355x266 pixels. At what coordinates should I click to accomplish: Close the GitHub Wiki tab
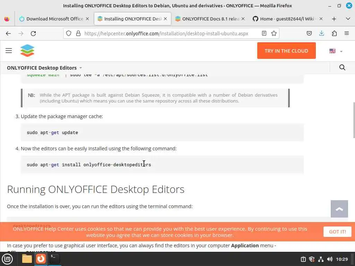(321, 19)
